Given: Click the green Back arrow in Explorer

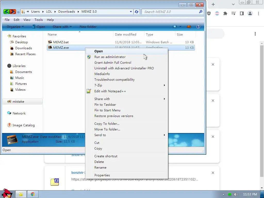Looking at the screenshot, I should click(x=6, y=12).
